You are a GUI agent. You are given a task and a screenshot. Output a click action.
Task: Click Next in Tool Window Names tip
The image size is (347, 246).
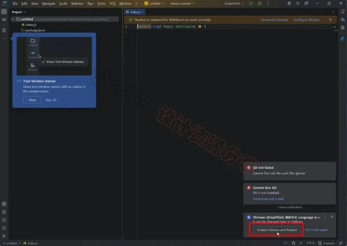[x=32, y=100]
